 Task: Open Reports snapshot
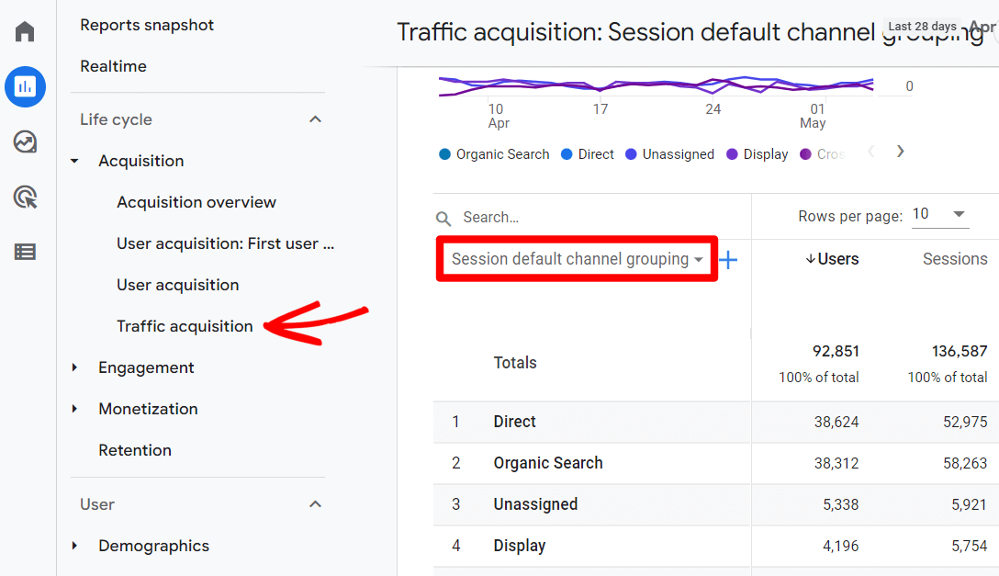tap(147, 25)
